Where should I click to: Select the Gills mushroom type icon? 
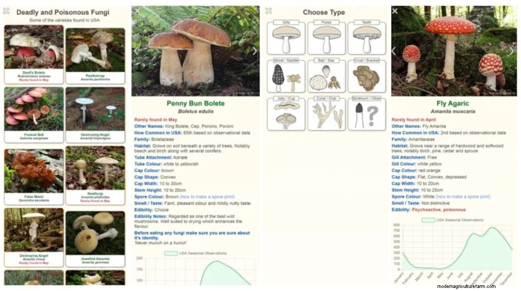coord(285,38)
